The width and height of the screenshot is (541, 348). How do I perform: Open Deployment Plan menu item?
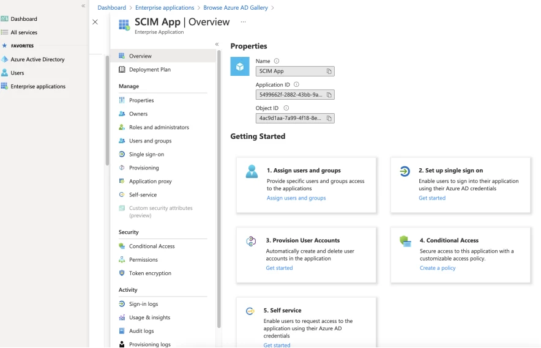[150, 69]
